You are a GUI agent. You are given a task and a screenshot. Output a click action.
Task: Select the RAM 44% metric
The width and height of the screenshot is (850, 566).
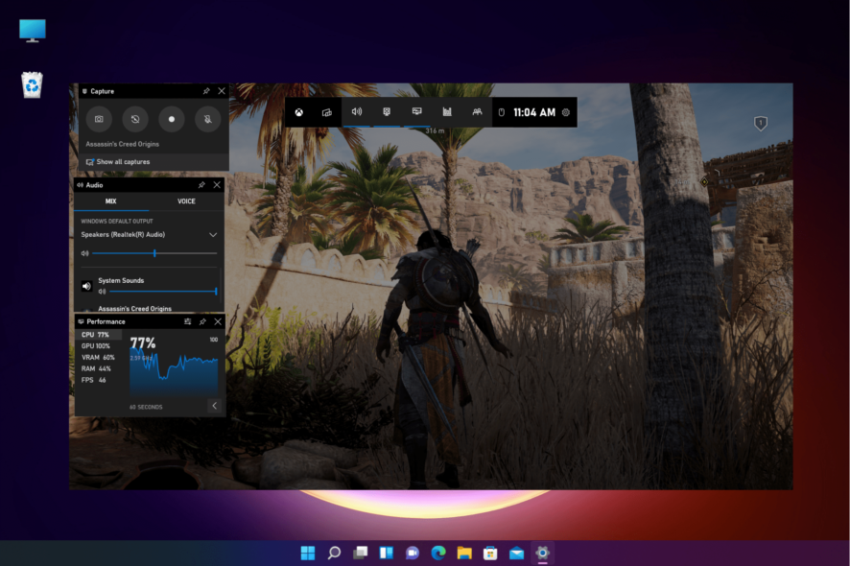pos(98,368)
